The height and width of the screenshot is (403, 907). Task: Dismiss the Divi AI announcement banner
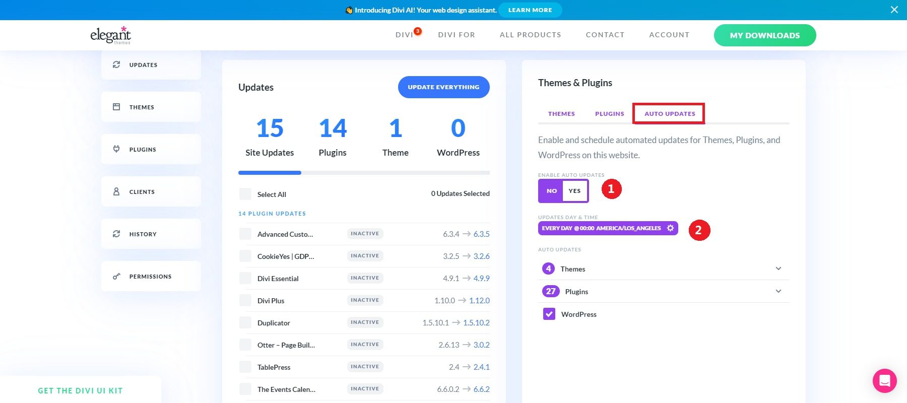(x=894, y=10)
